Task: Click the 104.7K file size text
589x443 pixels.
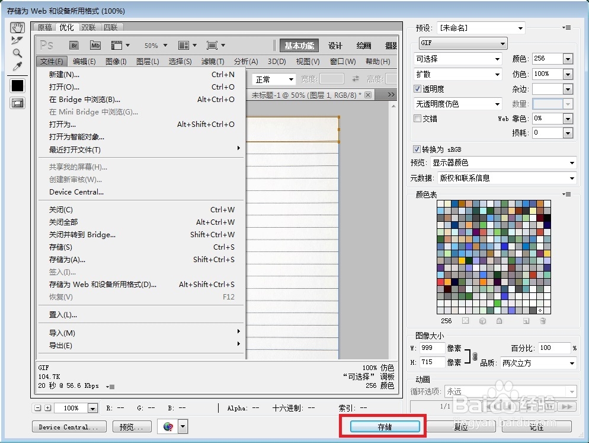Action: click(49, 377)
